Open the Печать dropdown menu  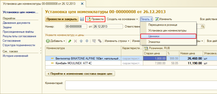[x=146, y=19]
